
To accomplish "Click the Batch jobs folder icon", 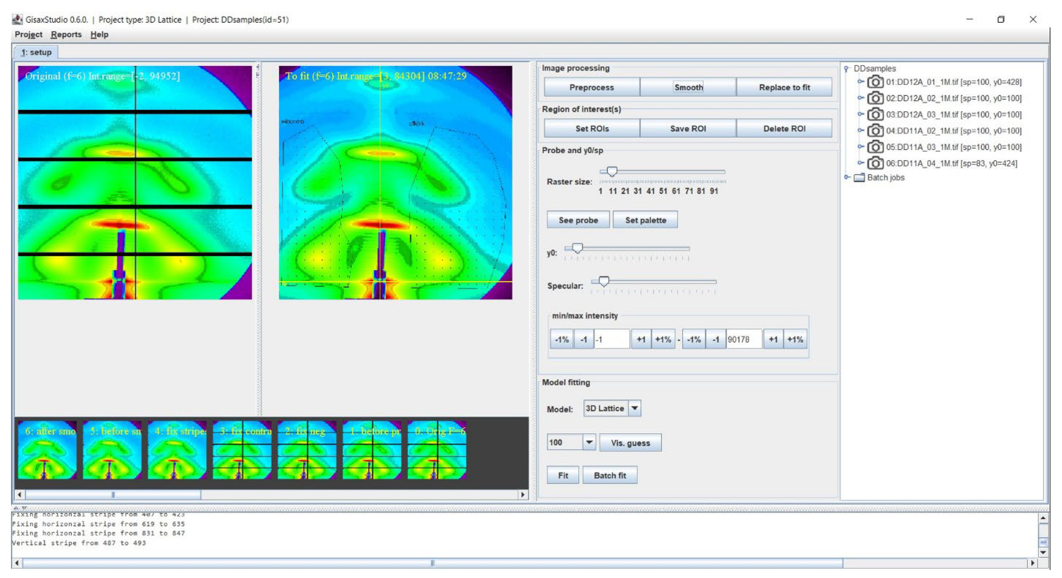I will point(859,178).
